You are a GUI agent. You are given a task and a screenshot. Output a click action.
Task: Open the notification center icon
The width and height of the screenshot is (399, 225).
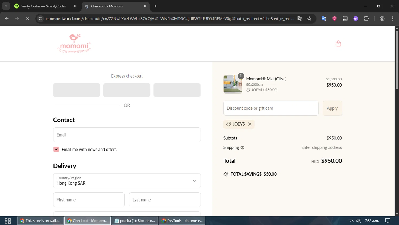point(388,221)
